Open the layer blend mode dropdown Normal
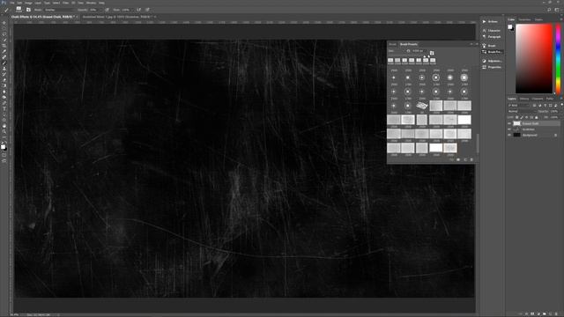564x317 pixels. pyautogui.click(x=522, y=112)
